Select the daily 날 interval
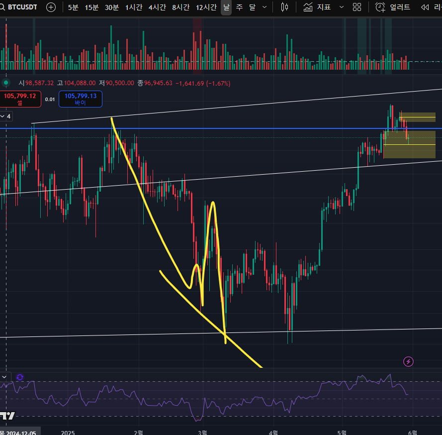The image size is (442, 435). pyautogui.click(x=226, y=7)
